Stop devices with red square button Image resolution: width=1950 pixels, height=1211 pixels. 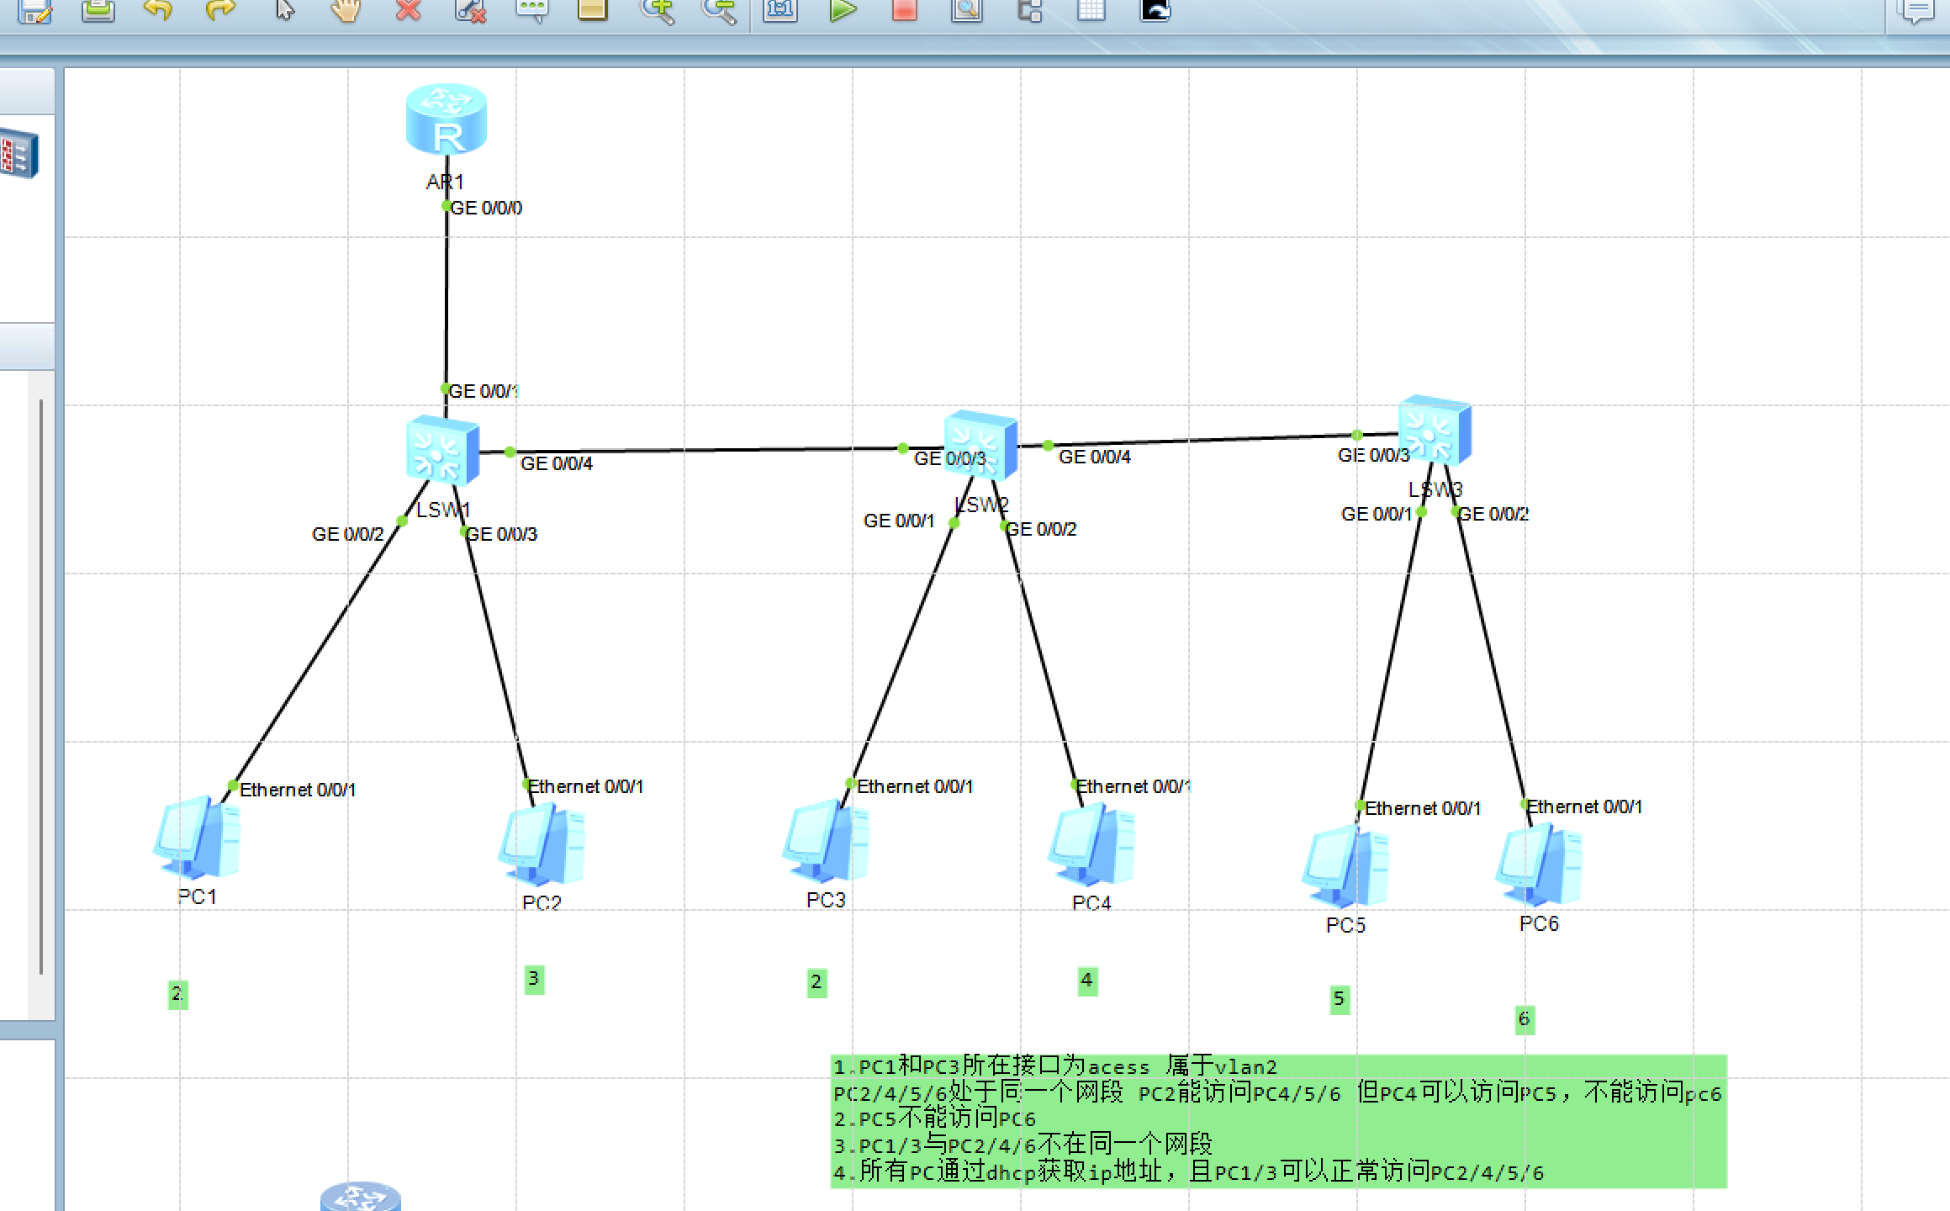(905, 10)
